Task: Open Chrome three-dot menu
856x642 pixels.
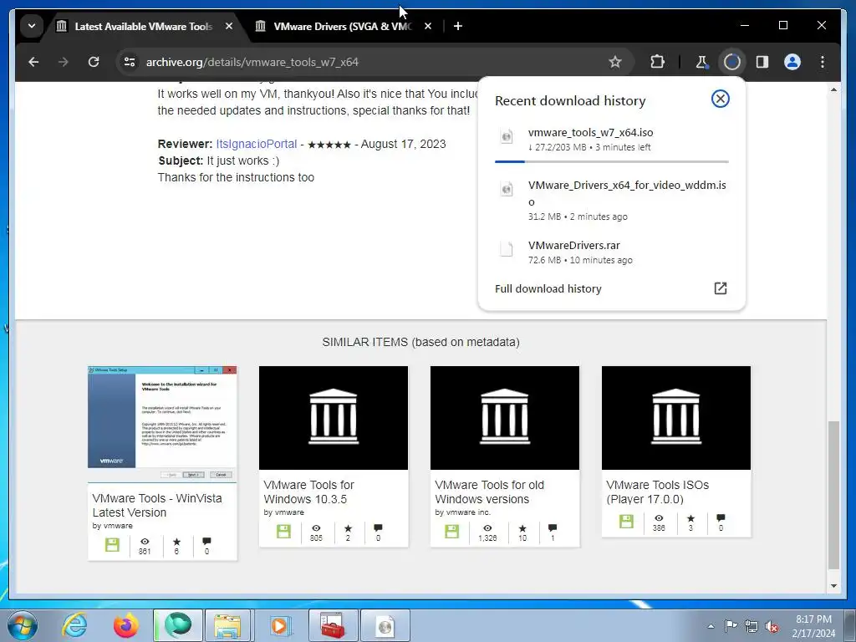Action: point(823,62)
